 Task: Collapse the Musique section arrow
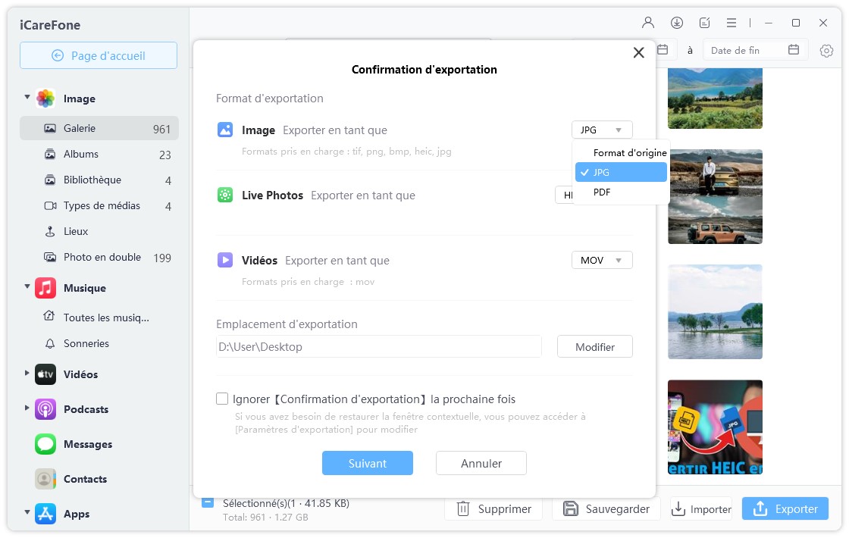click(27, 287)
